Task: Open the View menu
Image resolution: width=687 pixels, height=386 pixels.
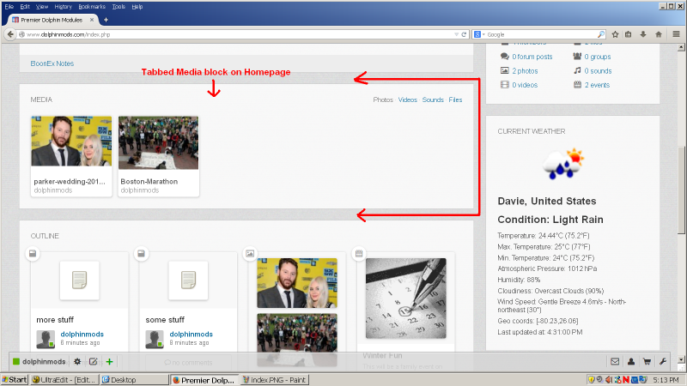Action: click(42, 7)
